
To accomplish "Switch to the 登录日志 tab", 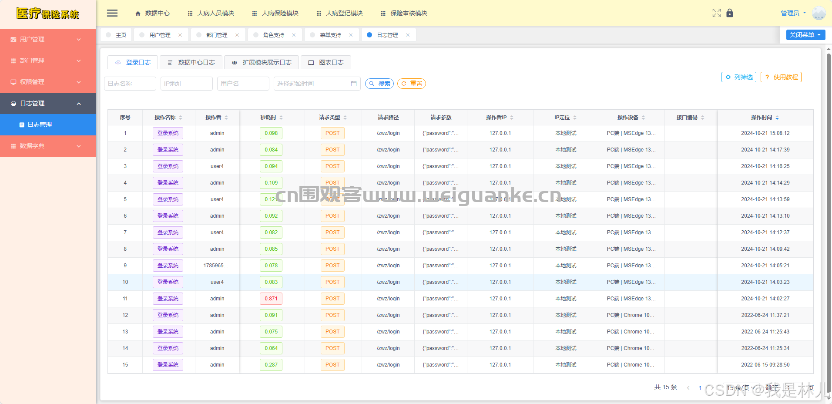I will point(133,62).
